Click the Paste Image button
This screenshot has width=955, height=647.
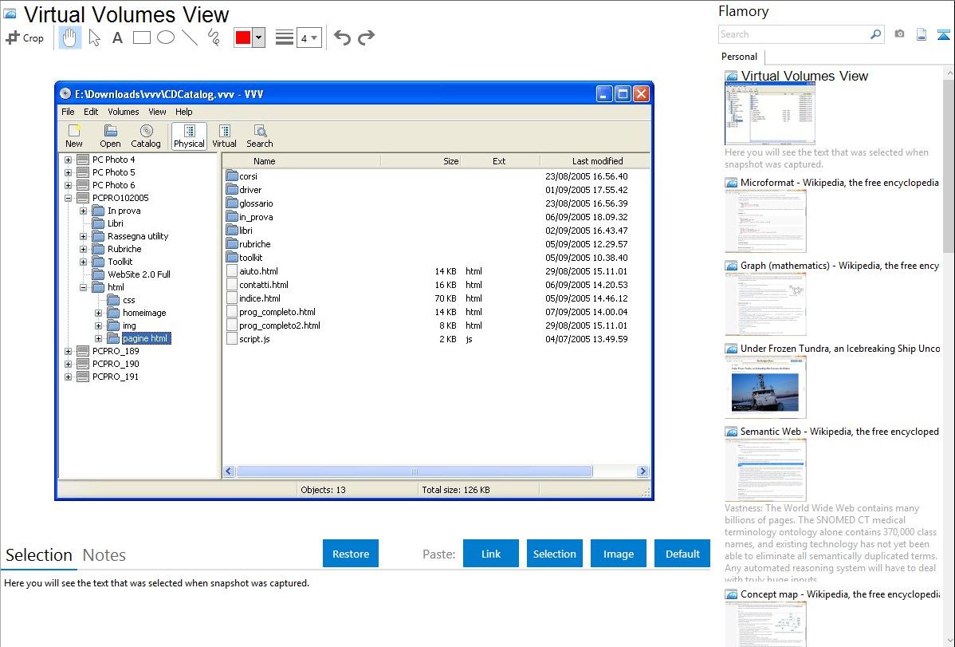618,554
